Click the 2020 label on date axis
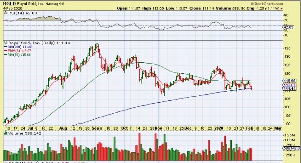 click(x=219, y=128)
